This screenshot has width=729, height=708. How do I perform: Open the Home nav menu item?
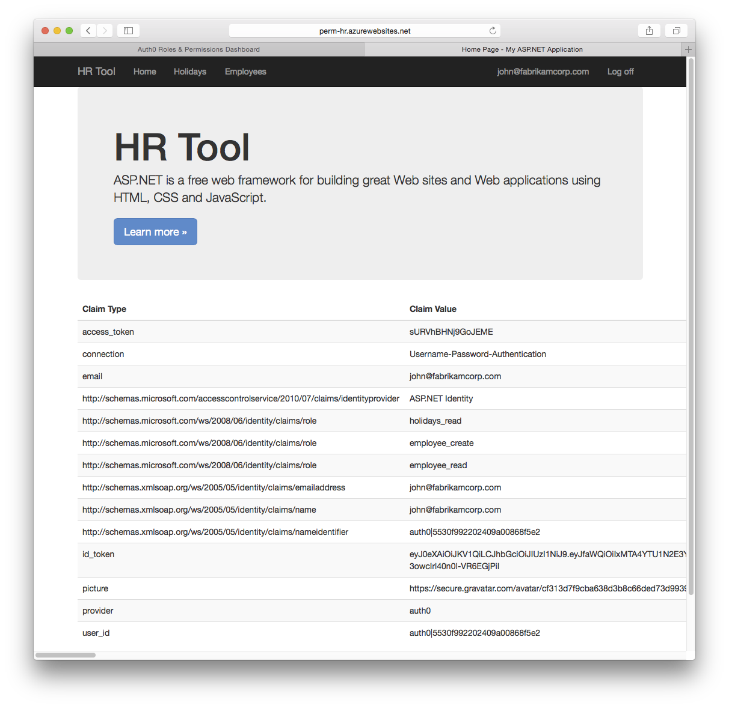(x=144, y=72)
